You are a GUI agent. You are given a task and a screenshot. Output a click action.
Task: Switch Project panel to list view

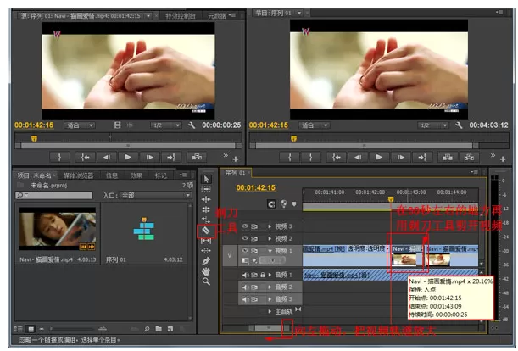19,329
